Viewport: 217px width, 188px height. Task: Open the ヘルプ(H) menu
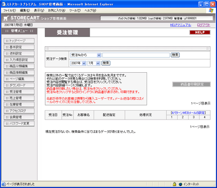click(90, 11)
